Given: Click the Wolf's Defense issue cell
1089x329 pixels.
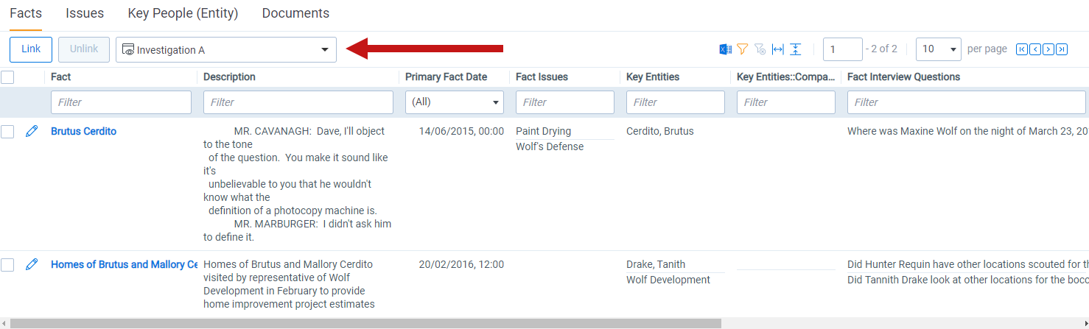Looking at the screenshot, I should 550,146.
